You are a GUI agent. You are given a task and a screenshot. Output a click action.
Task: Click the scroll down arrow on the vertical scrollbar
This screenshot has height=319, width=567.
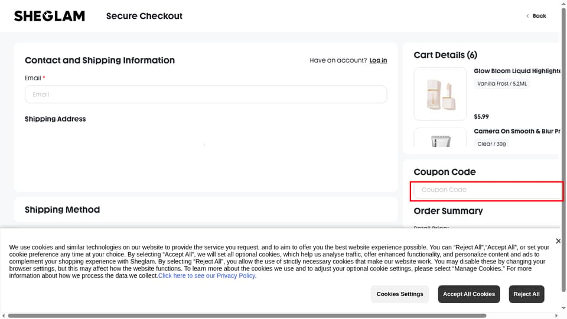pos(563,308)
